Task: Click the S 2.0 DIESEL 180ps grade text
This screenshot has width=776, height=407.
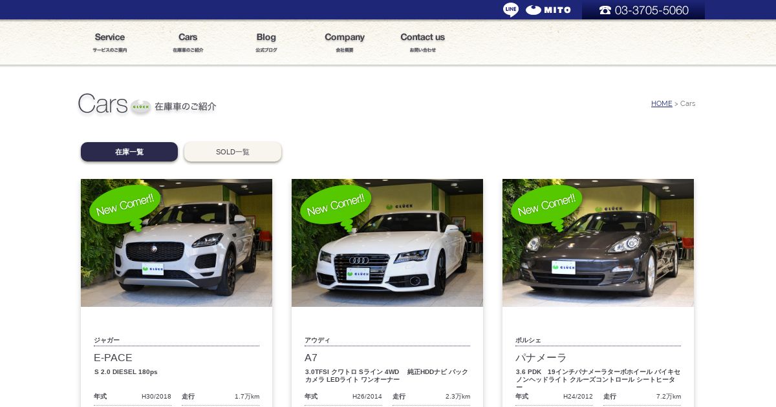Action: [x=126, y=372]
